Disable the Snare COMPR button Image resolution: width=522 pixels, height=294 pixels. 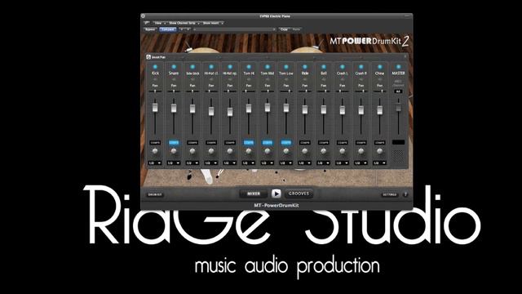pyautogui.click(x=174, y=143)
